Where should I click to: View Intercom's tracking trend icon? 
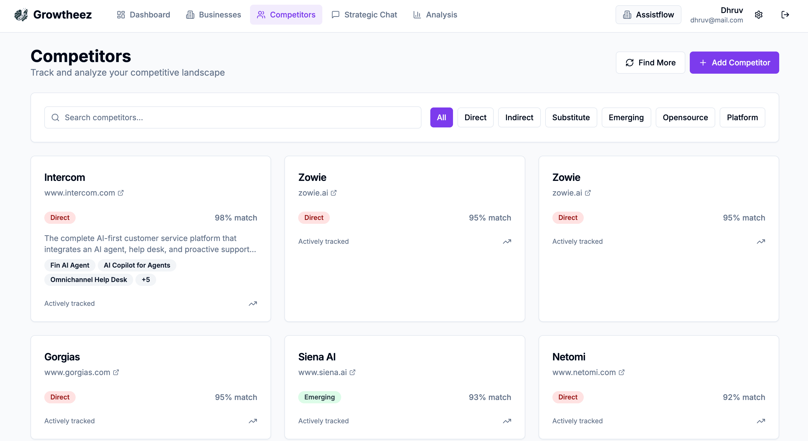pos(253,304)
